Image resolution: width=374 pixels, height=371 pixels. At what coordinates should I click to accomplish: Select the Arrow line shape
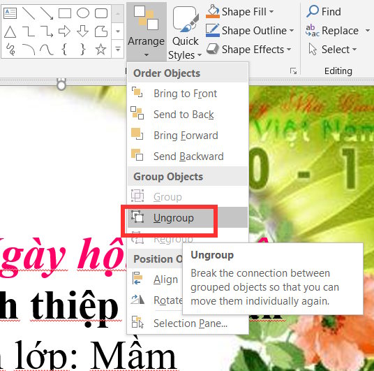click(x=47, y=13)
